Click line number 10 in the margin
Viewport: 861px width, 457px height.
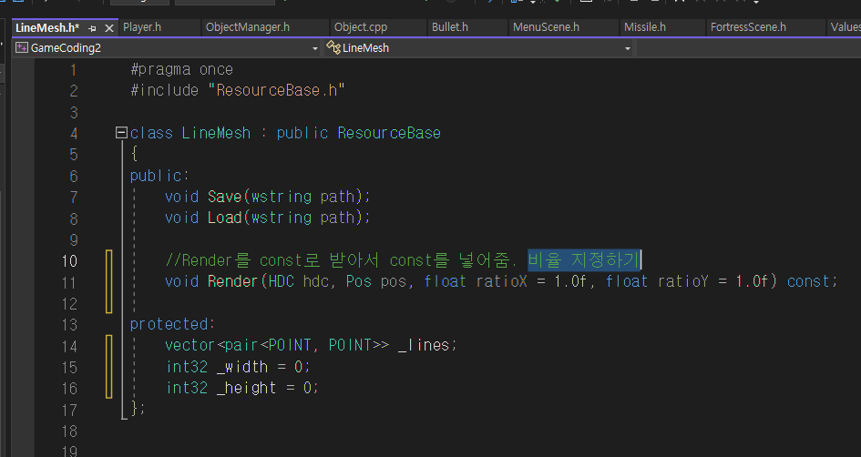coord(69,260)
